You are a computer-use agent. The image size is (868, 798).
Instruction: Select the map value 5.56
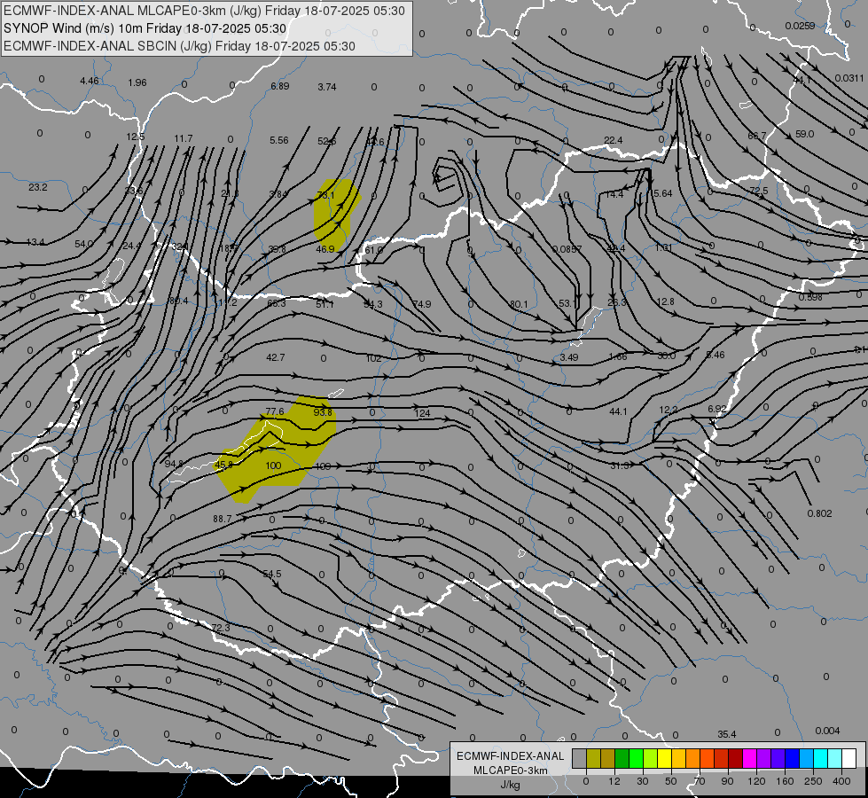(279, 141)
